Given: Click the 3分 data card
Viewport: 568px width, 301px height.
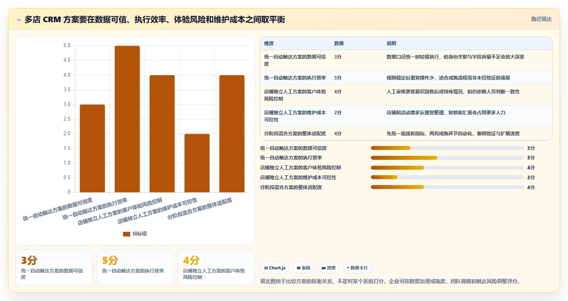Looking at the screenshot, I should [54, 267].
